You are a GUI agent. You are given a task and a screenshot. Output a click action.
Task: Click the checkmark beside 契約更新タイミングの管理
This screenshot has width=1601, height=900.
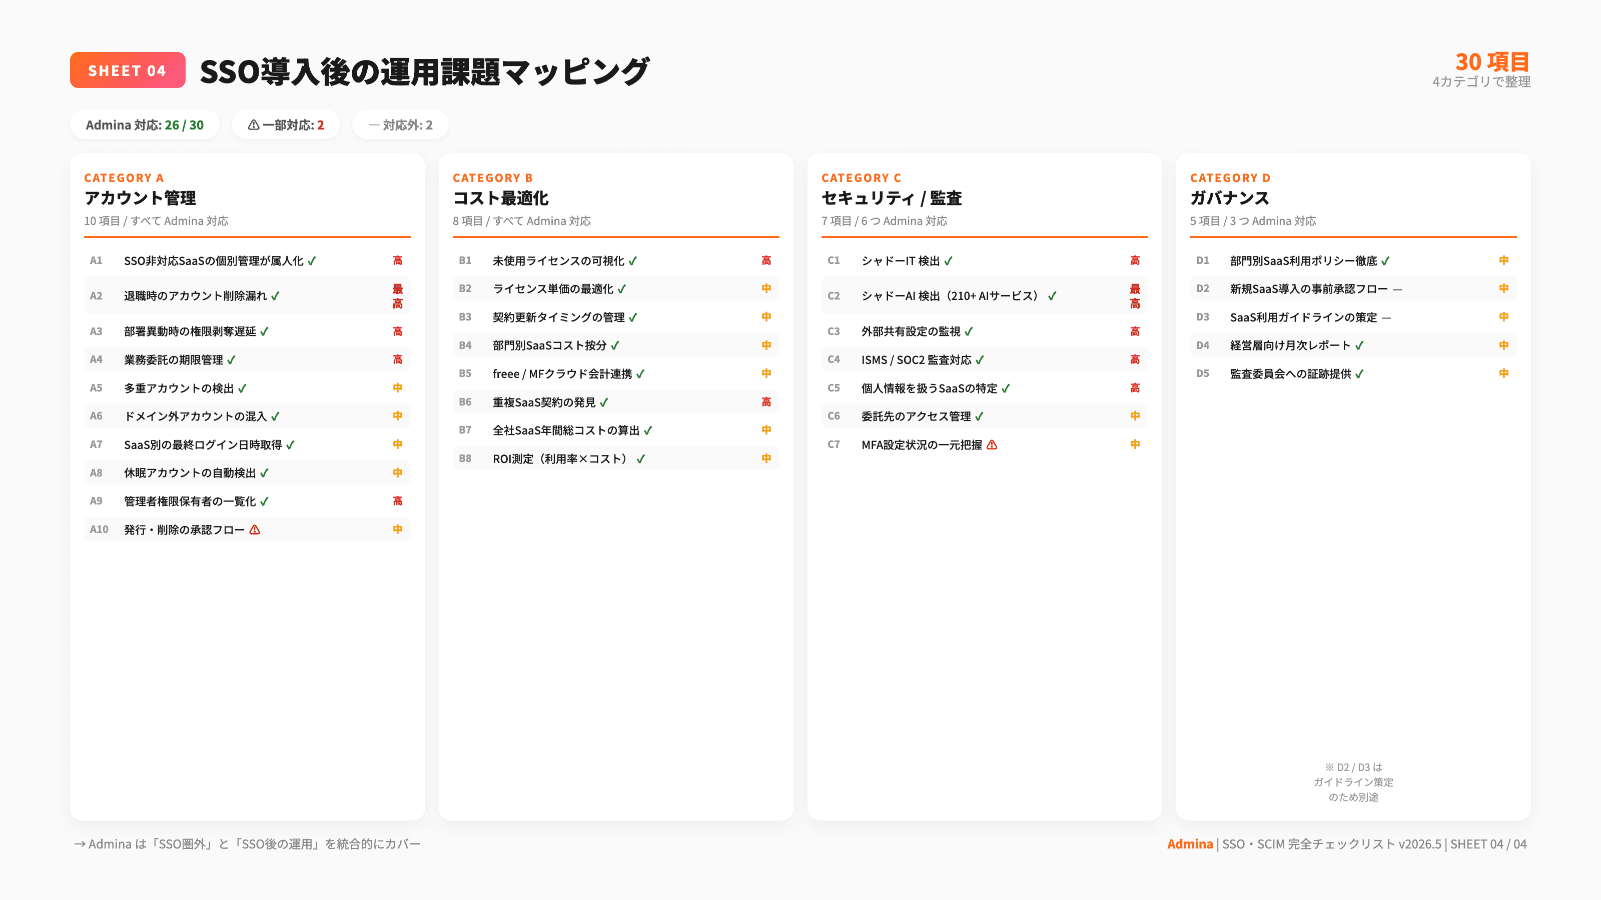pos(633,317)
